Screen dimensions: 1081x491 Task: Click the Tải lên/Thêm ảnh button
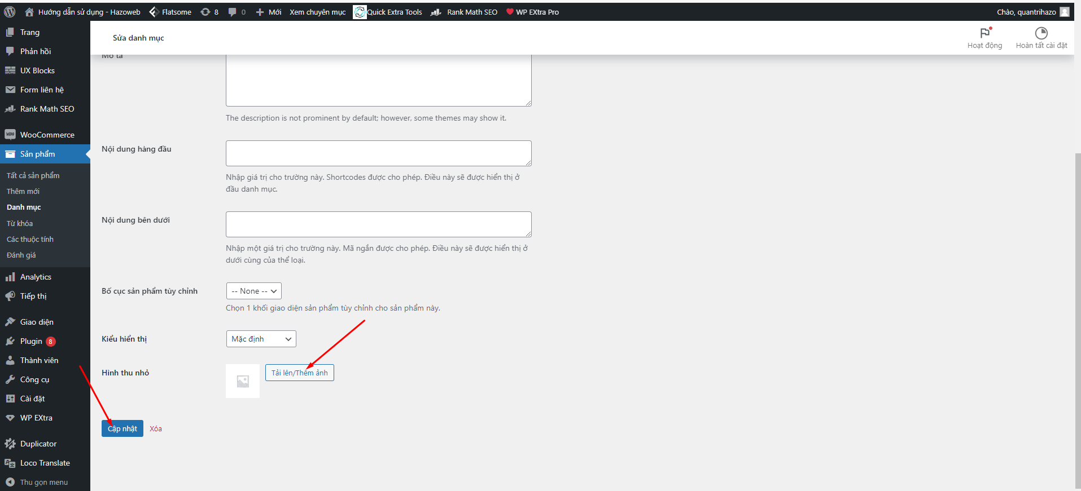pos(299,373)
